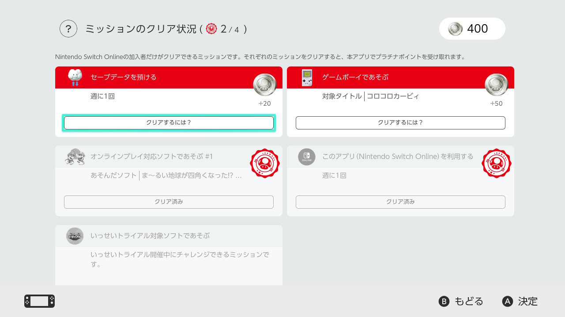
Task: Click the 2 / 4 cleared mission count
Action: [x=230, y=29]
